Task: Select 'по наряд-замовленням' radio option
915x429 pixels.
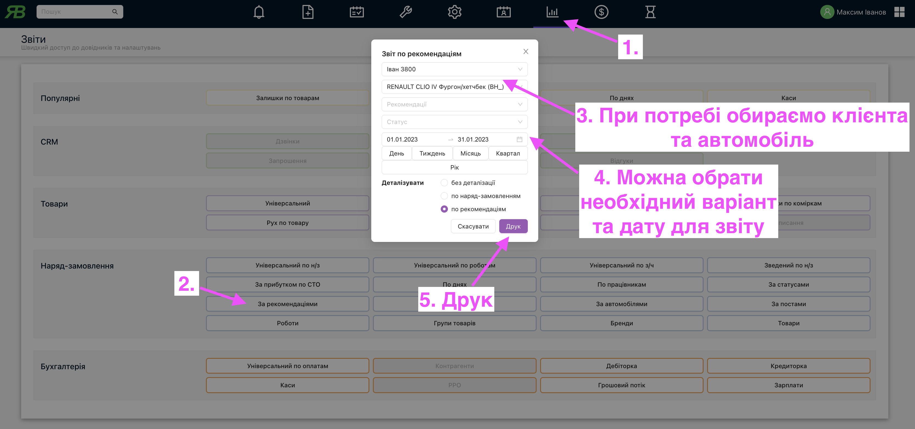Action: (444, 196)
